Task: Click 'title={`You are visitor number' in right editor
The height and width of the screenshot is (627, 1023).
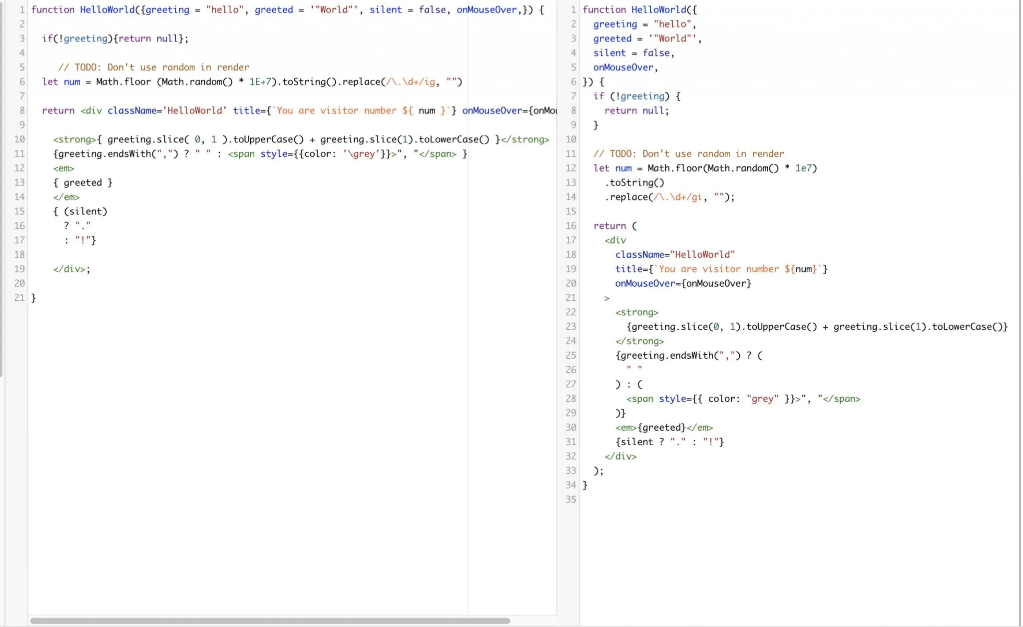Action: [x=697, y=269]
